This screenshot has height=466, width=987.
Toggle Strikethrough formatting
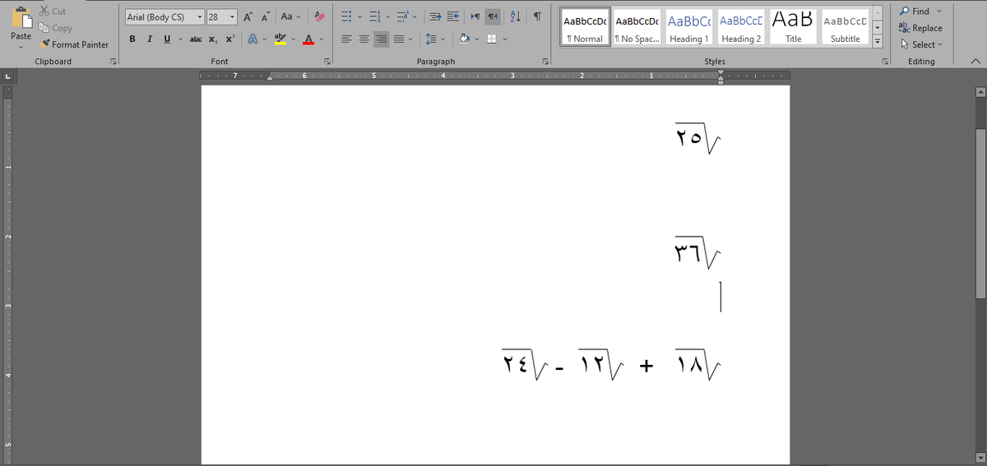(x=196, y=39)
